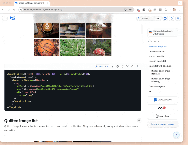Toggle the navigation drawer hamburger button
This screenshot has width=188, height=145.
point(5,18)
